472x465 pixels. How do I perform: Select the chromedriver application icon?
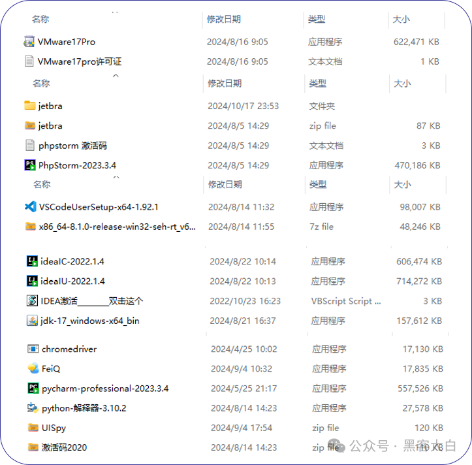tap(33, 349)
